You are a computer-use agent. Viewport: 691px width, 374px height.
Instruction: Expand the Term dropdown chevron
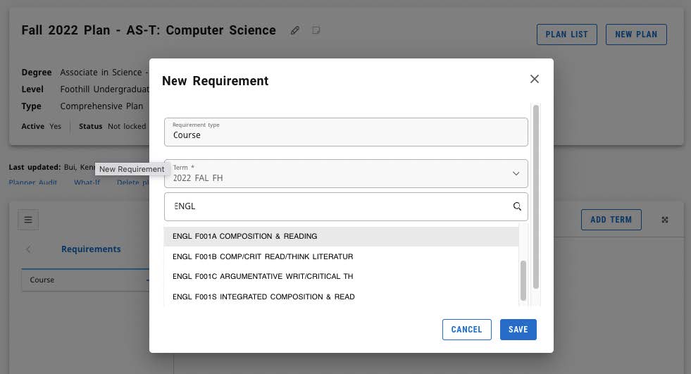(516, 173)
